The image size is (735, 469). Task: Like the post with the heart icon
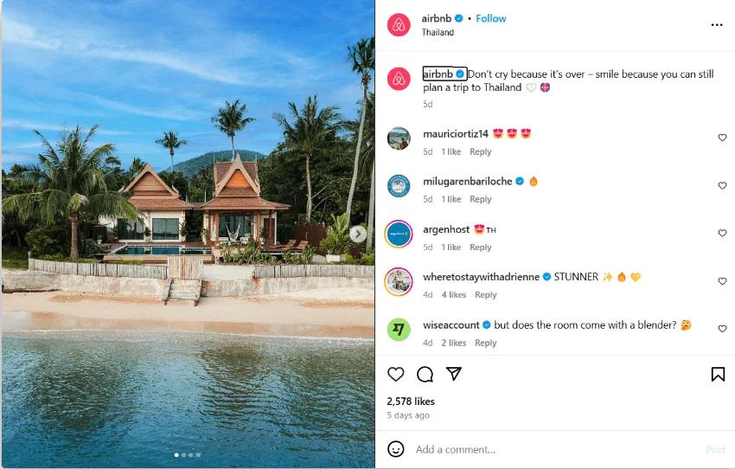pos(396,374)
